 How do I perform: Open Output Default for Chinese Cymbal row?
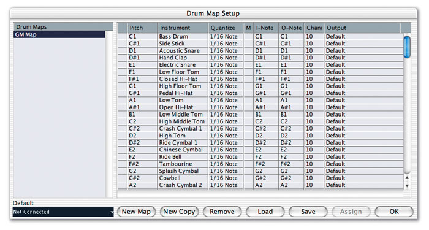click(364, 150)
